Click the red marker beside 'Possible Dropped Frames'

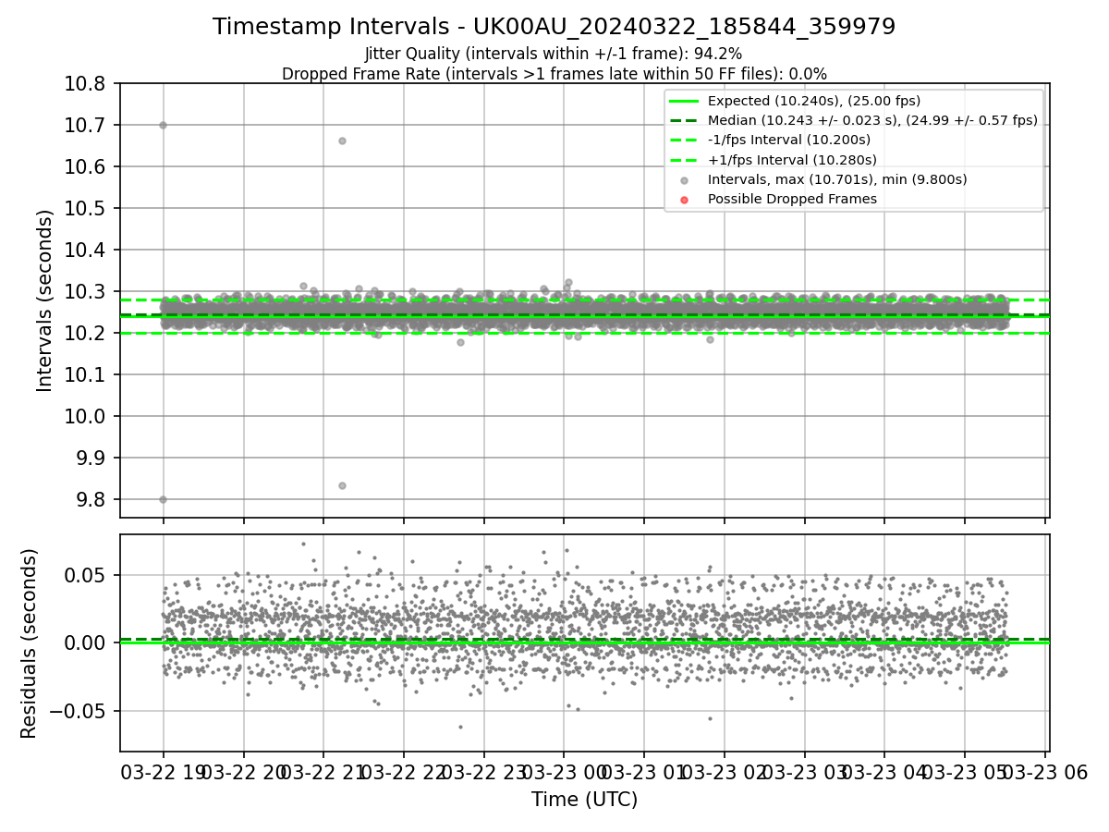684,200
